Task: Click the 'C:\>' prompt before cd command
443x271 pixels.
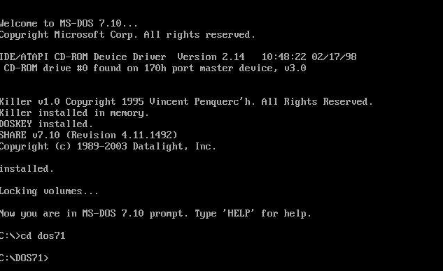Action: (10, 236)
